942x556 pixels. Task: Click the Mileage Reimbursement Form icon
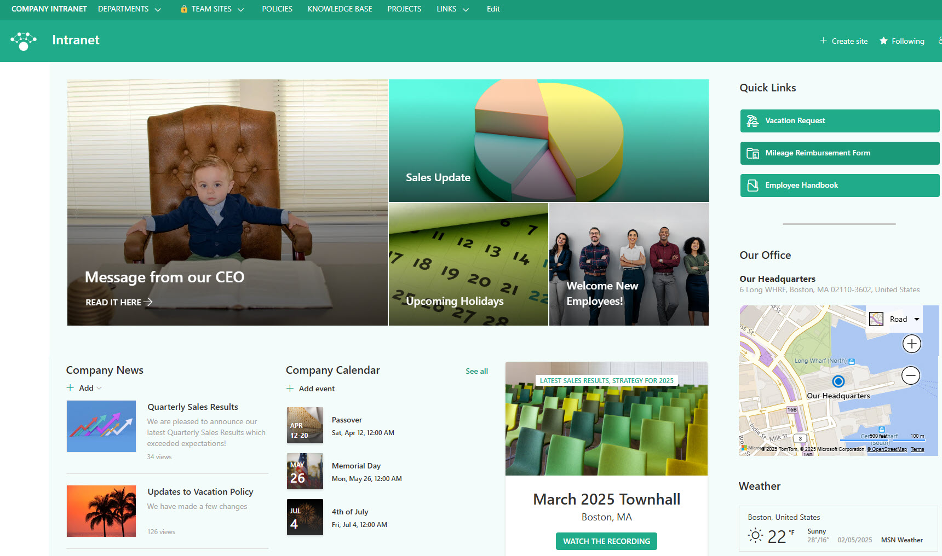click(753, 153)
